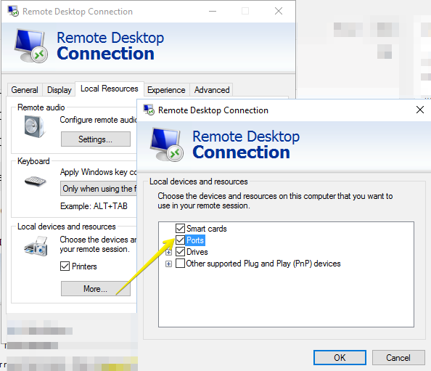Click the Example: ALT+TAB text
The image size is (431, 371).
[94, 206]
